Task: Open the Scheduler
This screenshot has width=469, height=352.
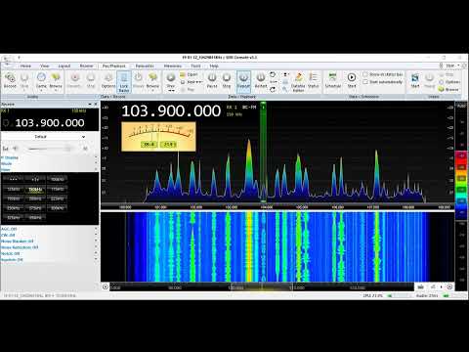Action: [333, 80]
